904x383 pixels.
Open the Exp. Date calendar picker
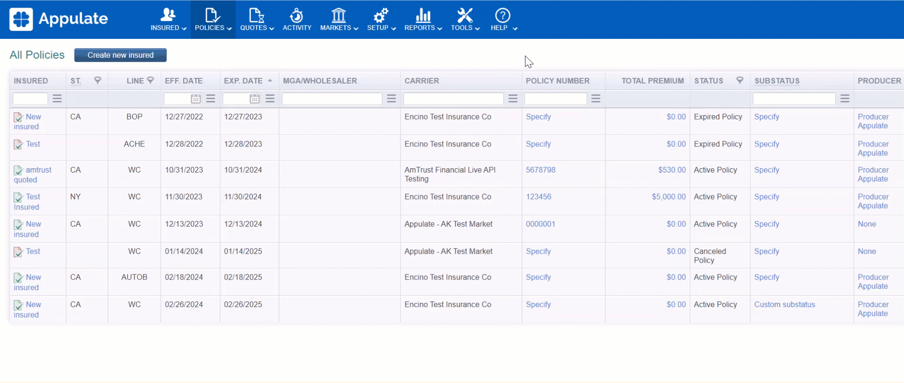(x=255, y=99)
